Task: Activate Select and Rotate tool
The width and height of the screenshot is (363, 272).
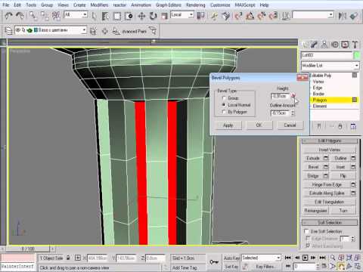Action: coord(153,16)
